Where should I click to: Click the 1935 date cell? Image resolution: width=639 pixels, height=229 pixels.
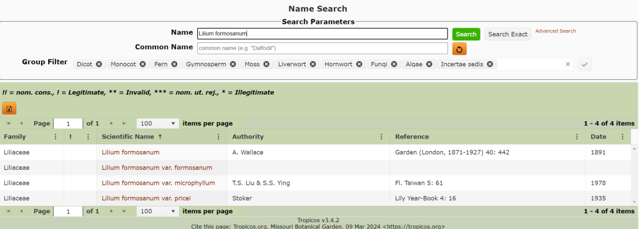[x=608, y=198]
